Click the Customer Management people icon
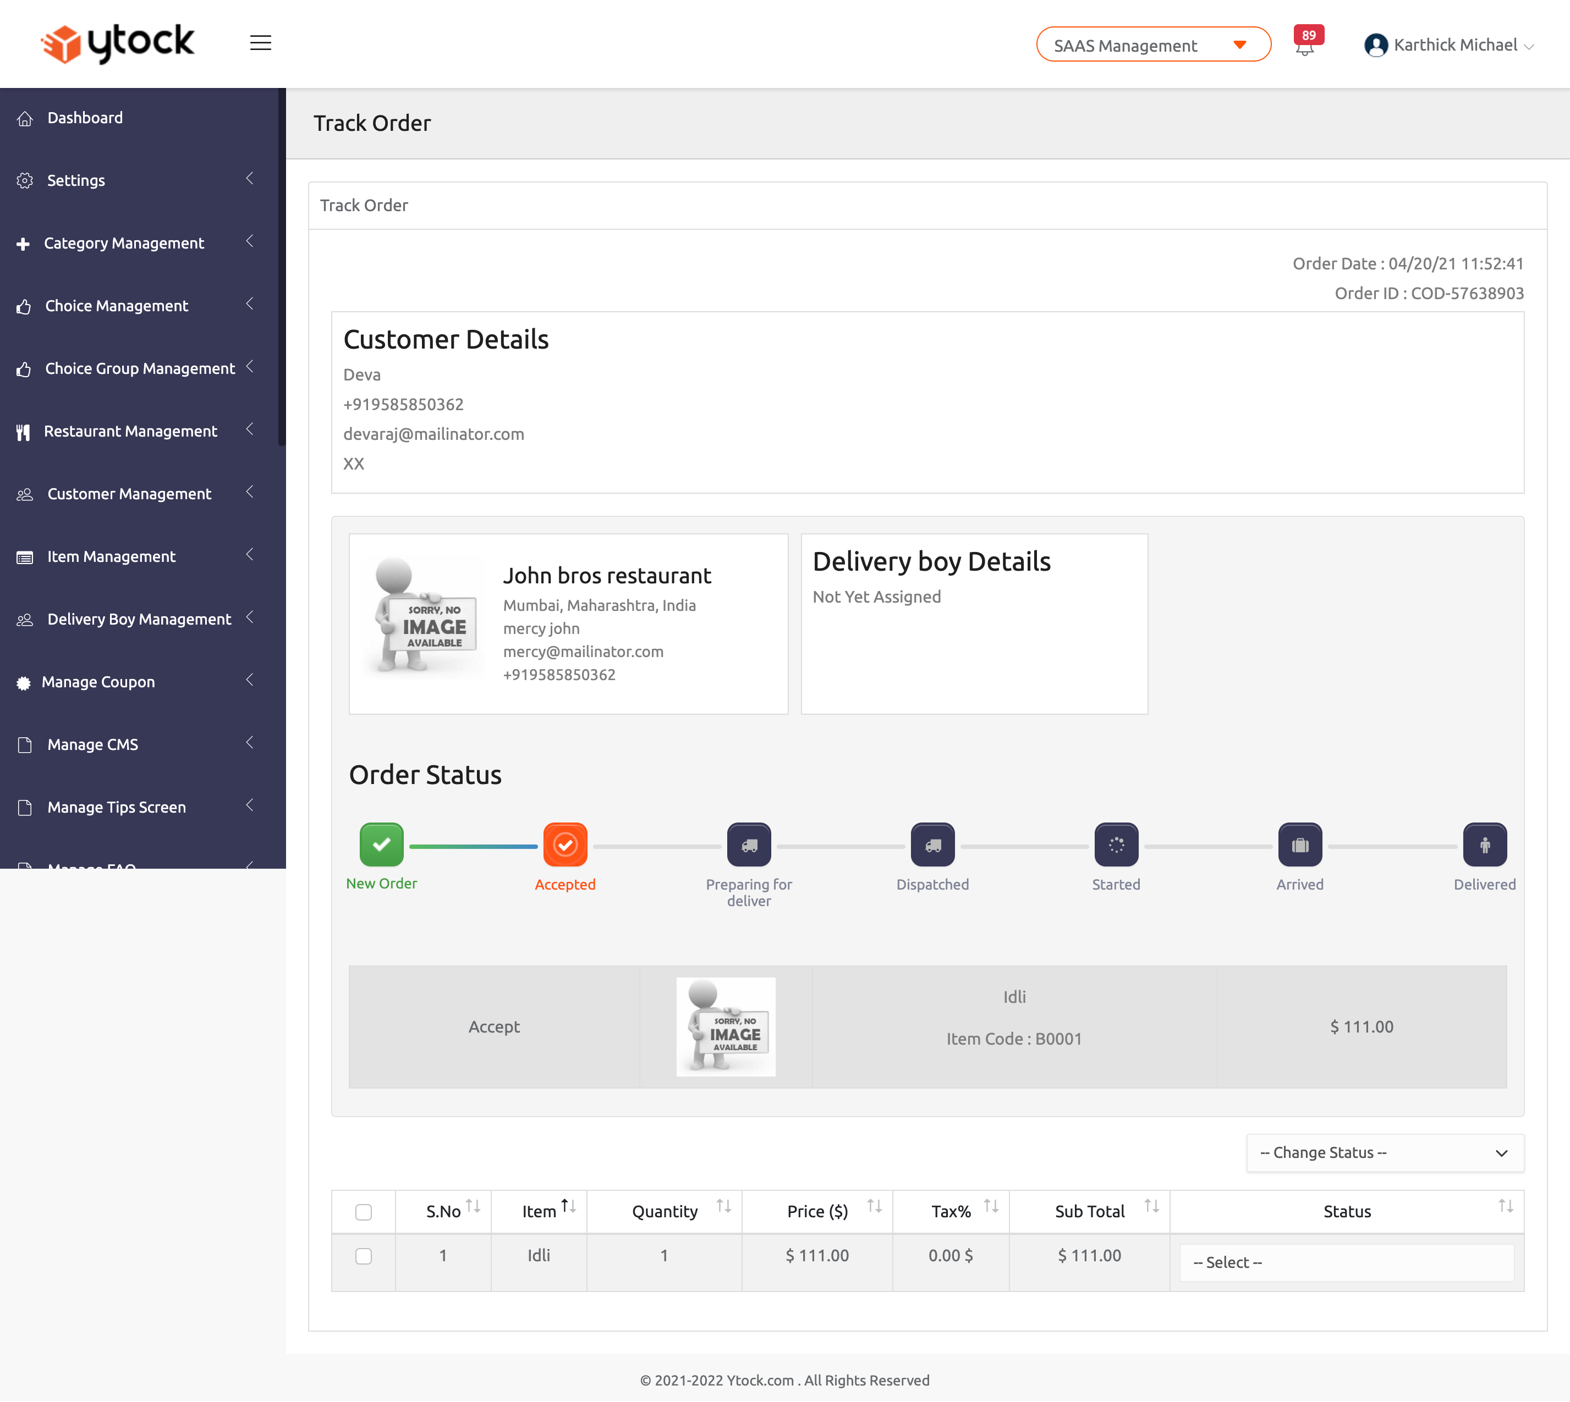 (x=25, y=495)
